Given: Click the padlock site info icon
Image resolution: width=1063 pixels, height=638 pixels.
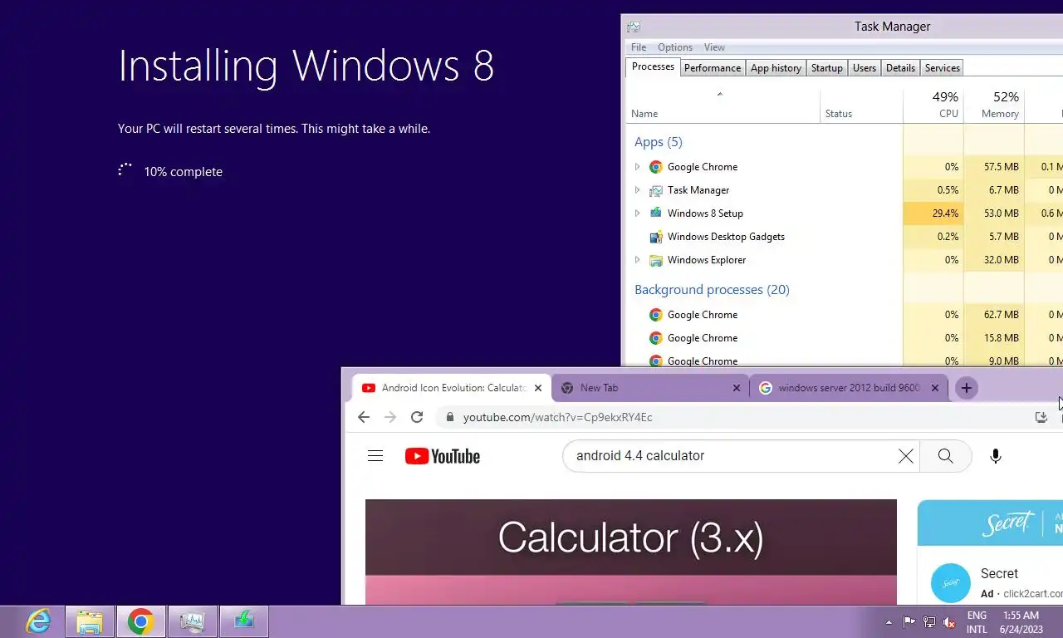Looking at the screenshot, I should [x=449, y=417].
